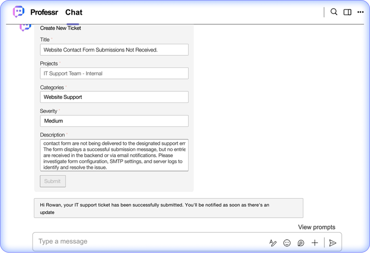370x253 pixels.
Task: Click the chat bubble icon in the composer
Action: click(x=301, y=243)
